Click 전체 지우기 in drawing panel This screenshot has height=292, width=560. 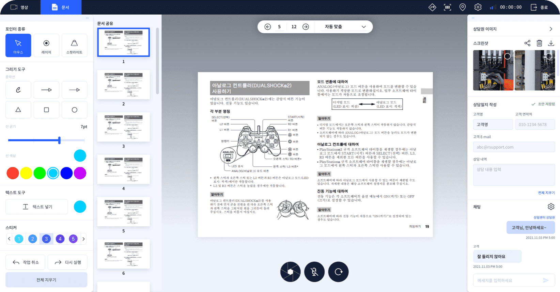pos(46,280)
